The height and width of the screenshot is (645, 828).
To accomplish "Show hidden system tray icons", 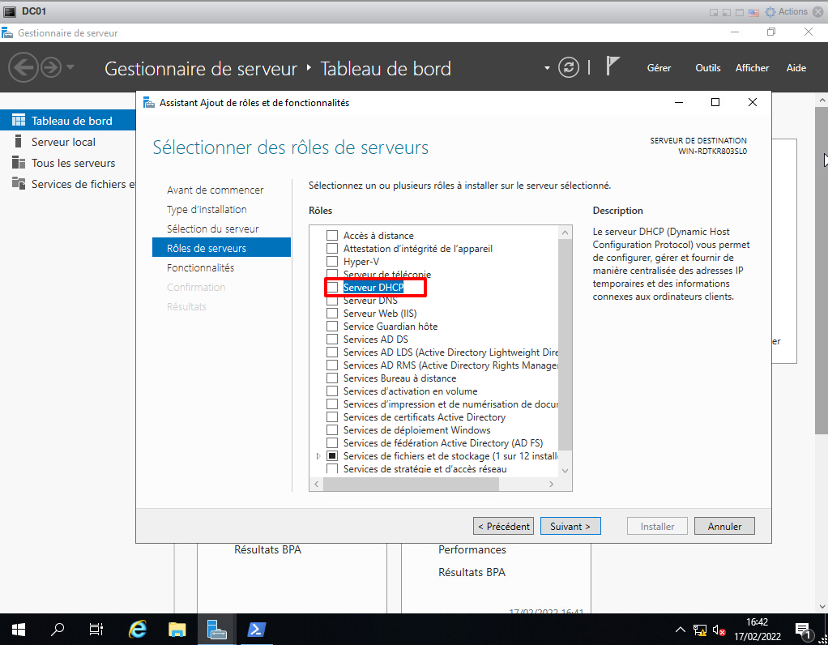I will pyautogui.click(x=681, y=630).
